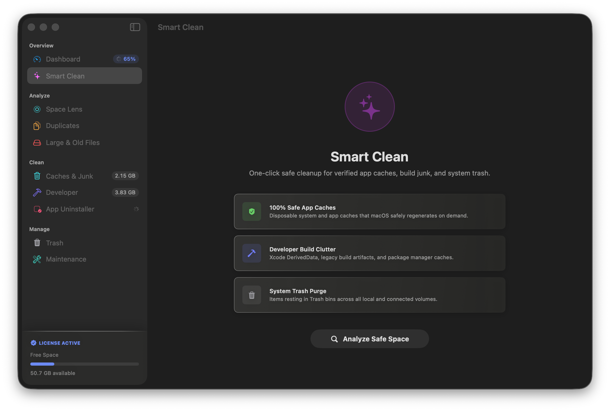Image resolution: width=610 pixels, height=411 pixels.
Task: Open Trash under Manage
Action: (x=85, y=243)
